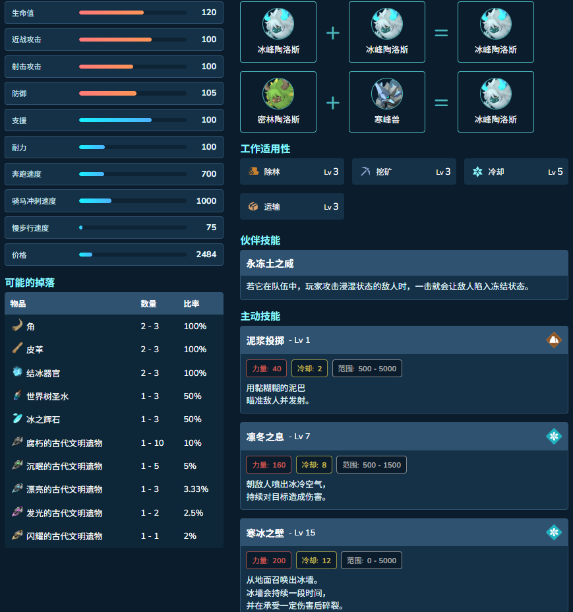Click the 沉眠的古代文明遗物 item icon
Screen dimensions: 573x612
pyautogui.click(x=17, y=465)
